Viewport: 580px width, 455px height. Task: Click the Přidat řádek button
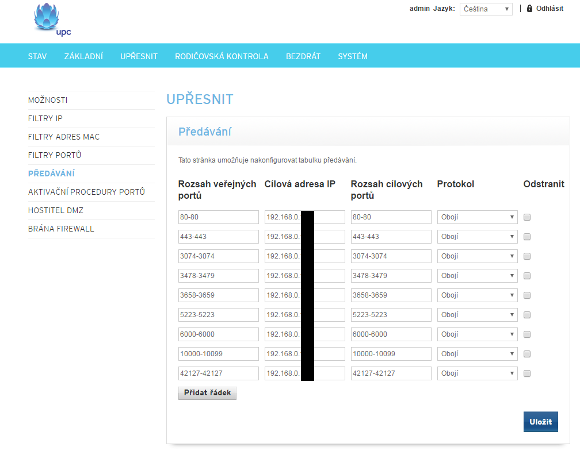point(207,393)
